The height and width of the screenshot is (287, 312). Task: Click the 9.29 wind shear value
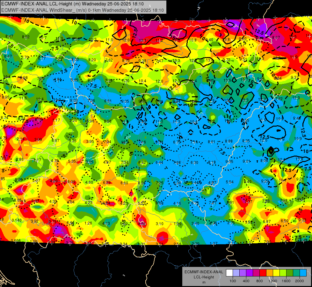tap(265, 181)
